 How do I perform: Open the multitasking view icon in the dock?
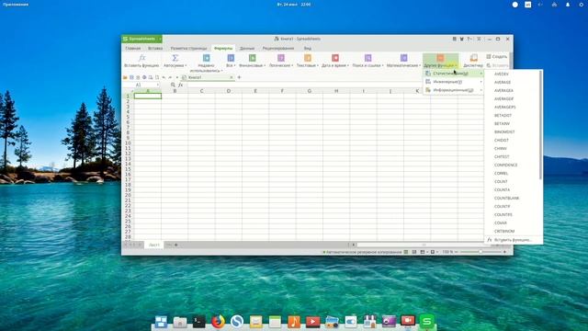[x=161, y=322]
